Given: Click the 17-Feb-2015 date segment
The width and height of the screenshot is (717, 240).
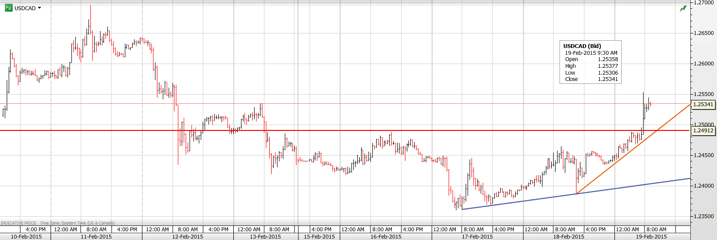Looking at the screenshot, I should click(477, 236).
